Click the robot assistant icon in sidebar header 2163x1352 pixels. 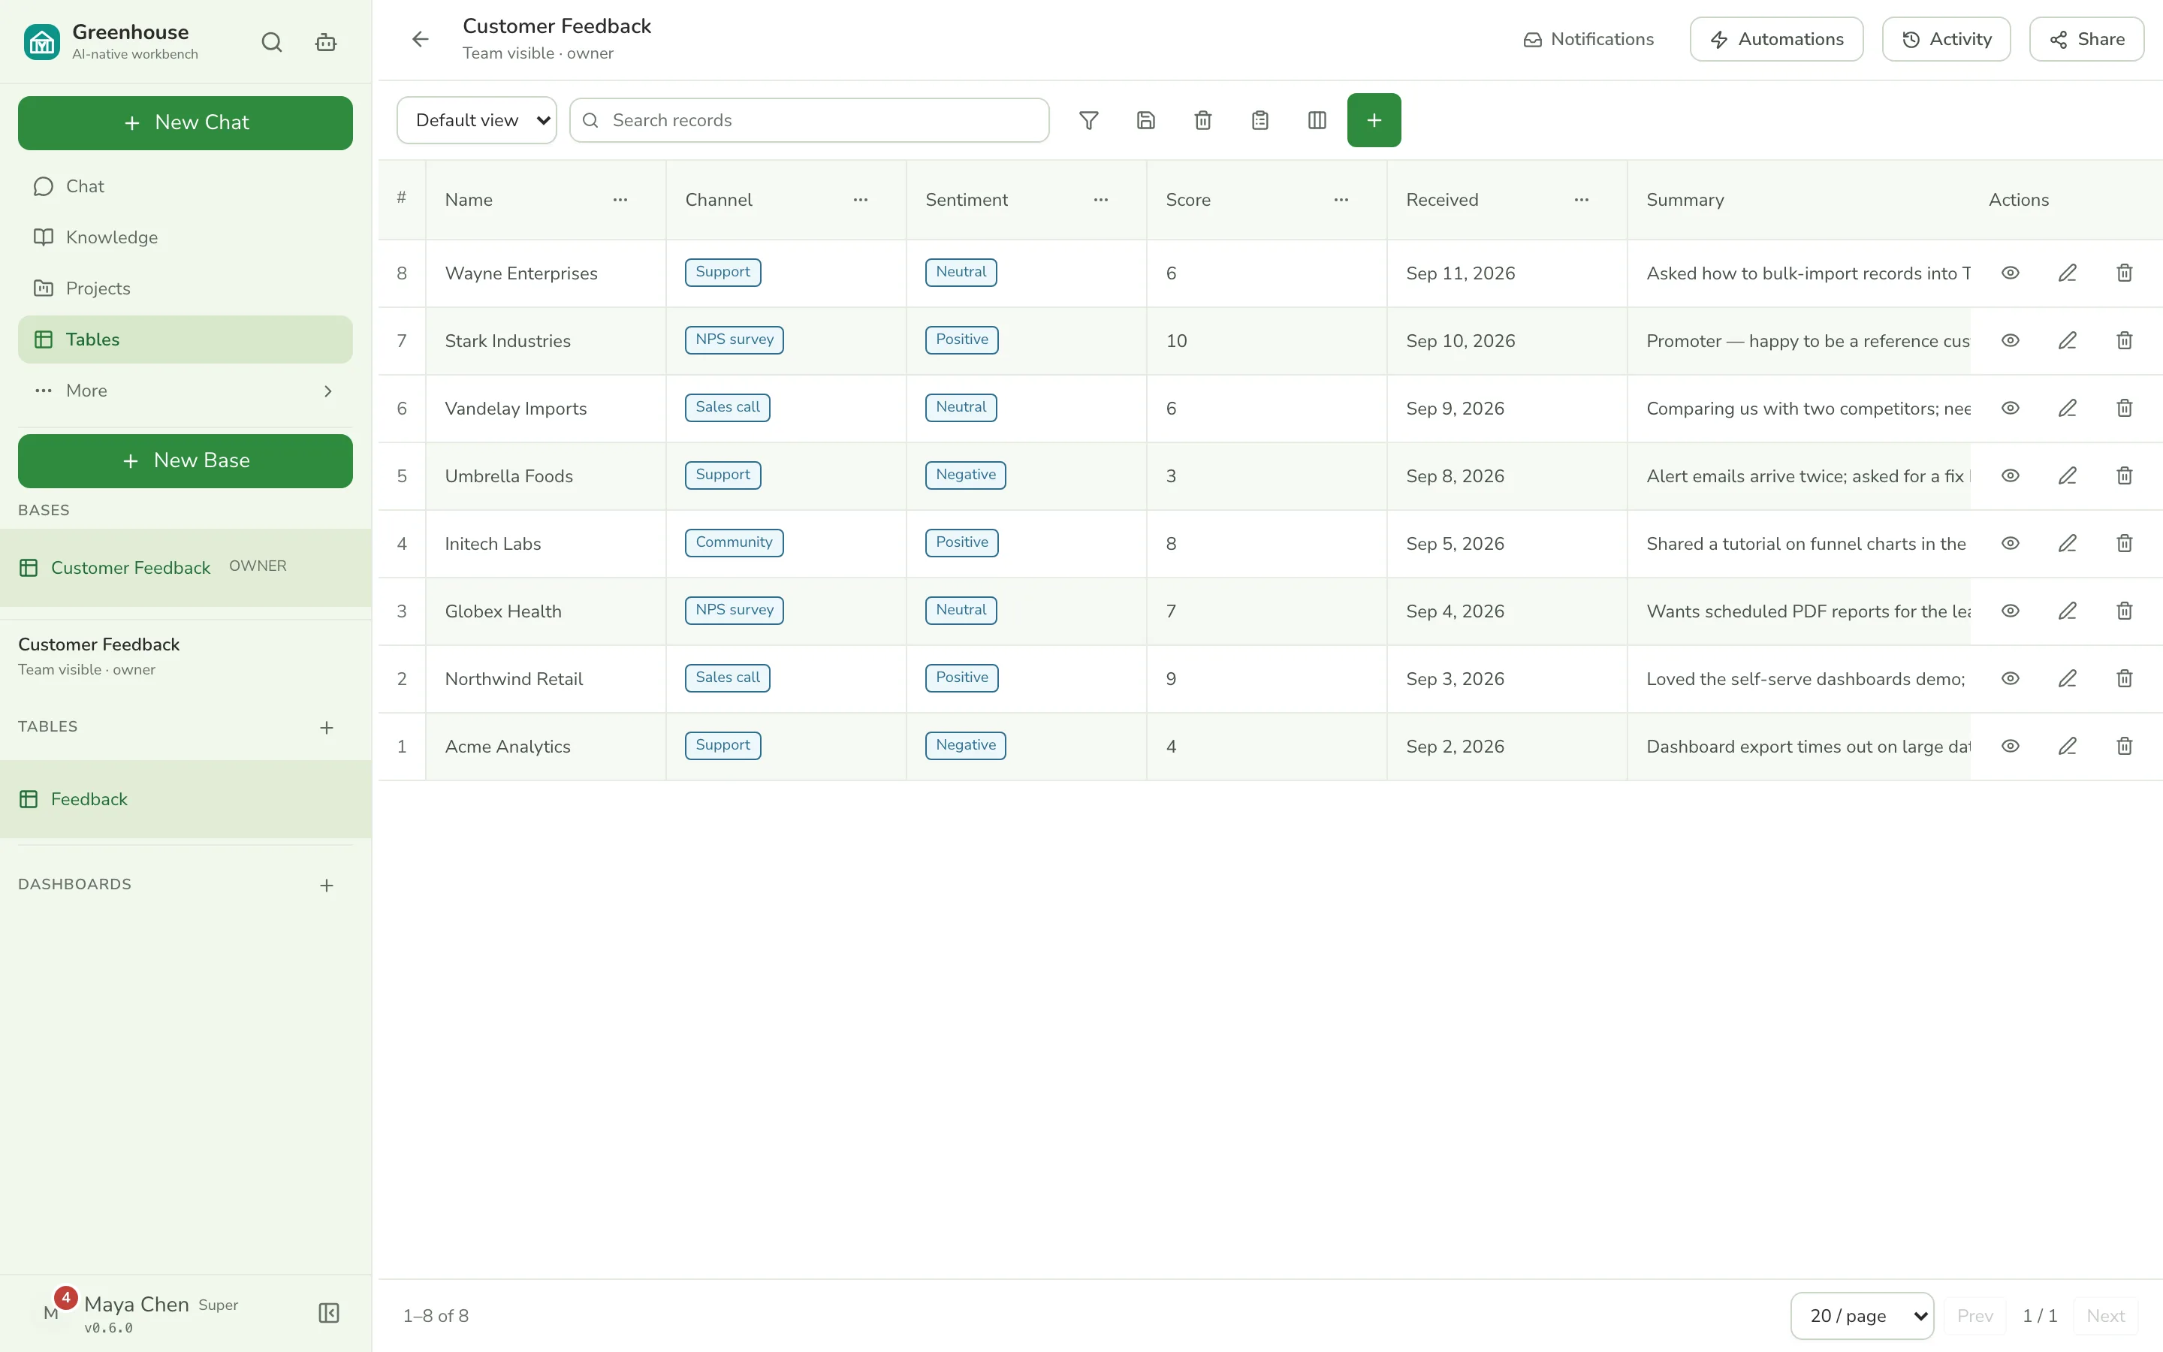[x=326, y=42]
